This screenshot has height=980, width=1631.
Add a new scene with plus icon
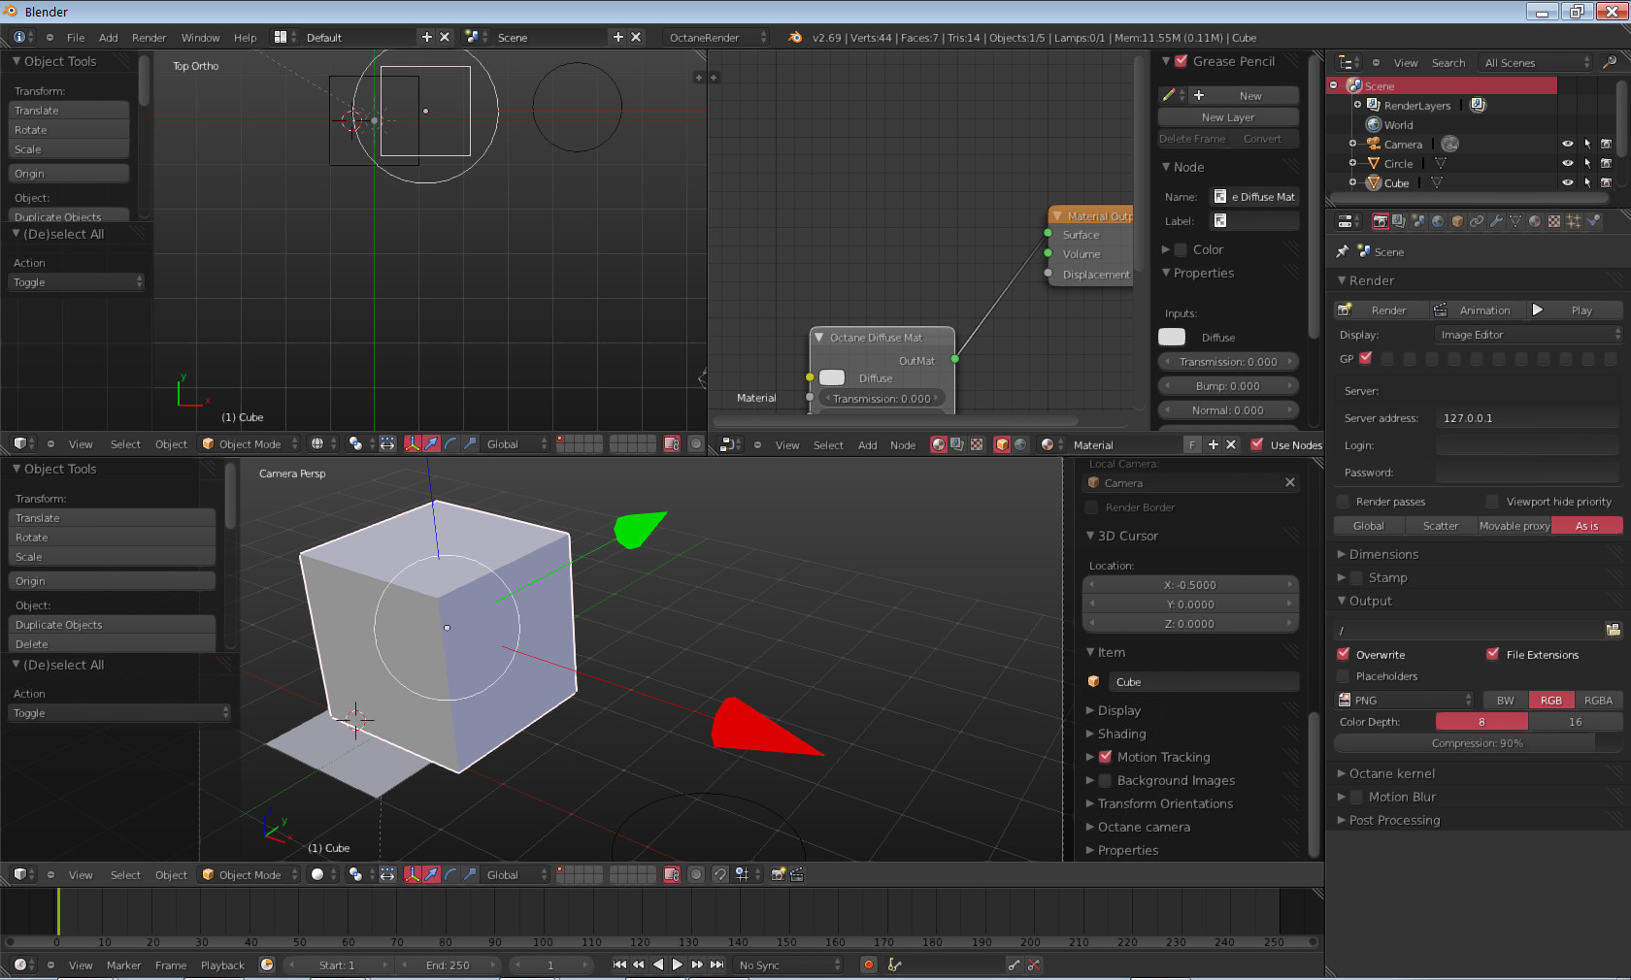[617, 37]
